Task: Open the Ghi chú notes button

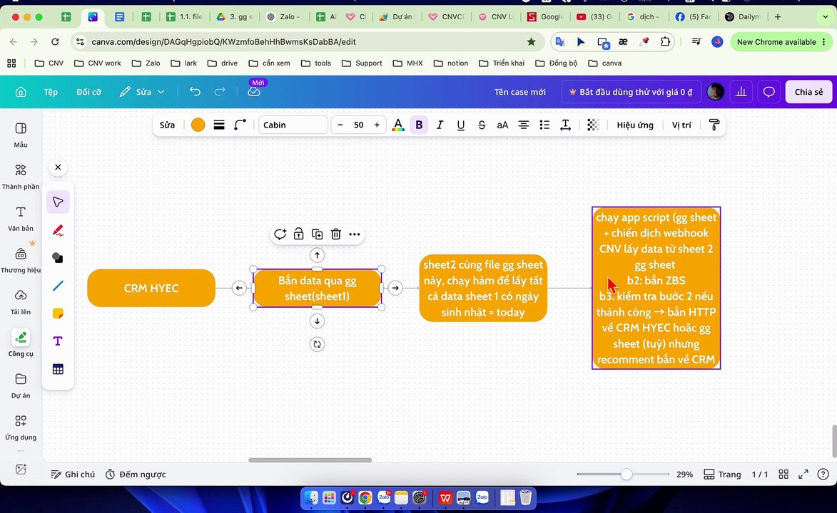Action: (x=73, y=474)
